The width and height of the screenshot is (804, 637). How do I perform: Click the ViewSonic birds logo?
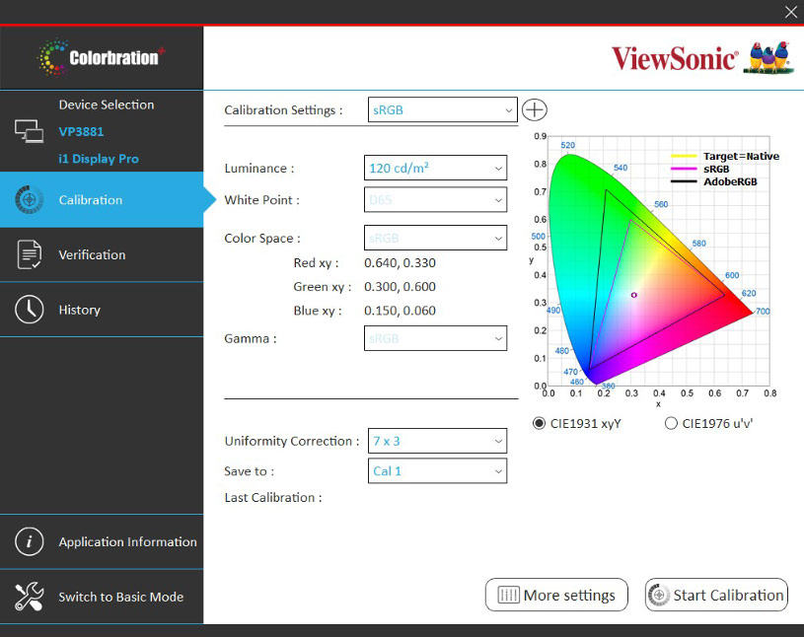(x=767, y=57)
